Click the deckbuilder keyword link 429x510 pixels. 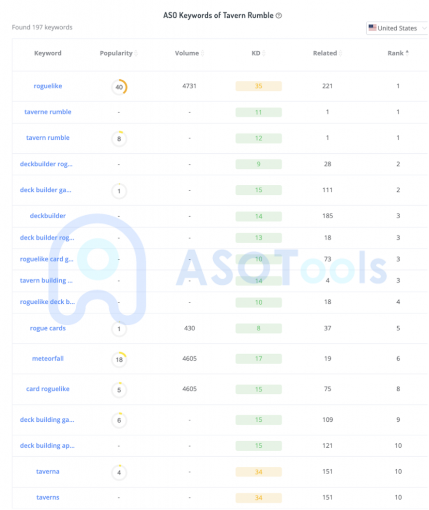coord(48,216)
